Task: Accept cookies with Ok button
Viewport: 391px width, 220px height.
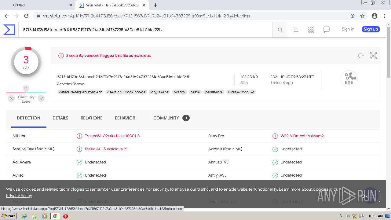Action: pos(364,196)
